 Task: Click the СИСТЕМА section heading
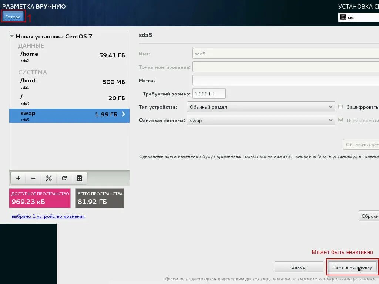[33, 72]
